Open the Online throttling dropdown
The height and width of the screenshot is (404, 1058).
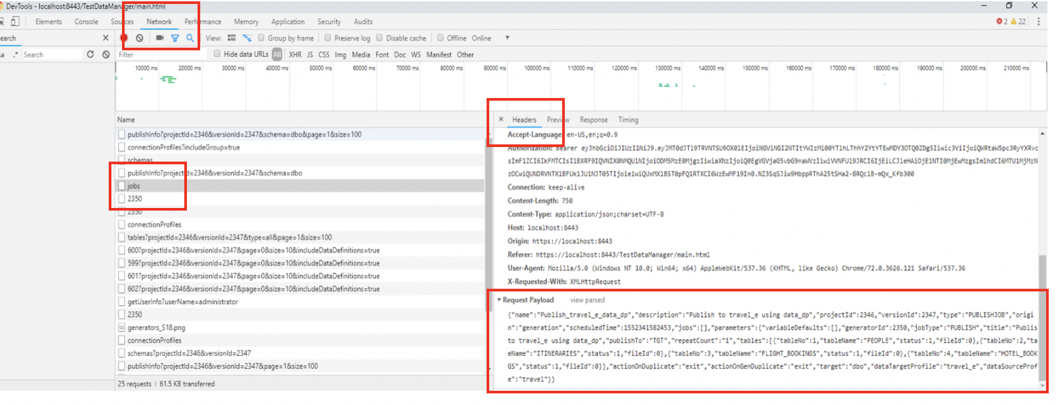(491, 38)
